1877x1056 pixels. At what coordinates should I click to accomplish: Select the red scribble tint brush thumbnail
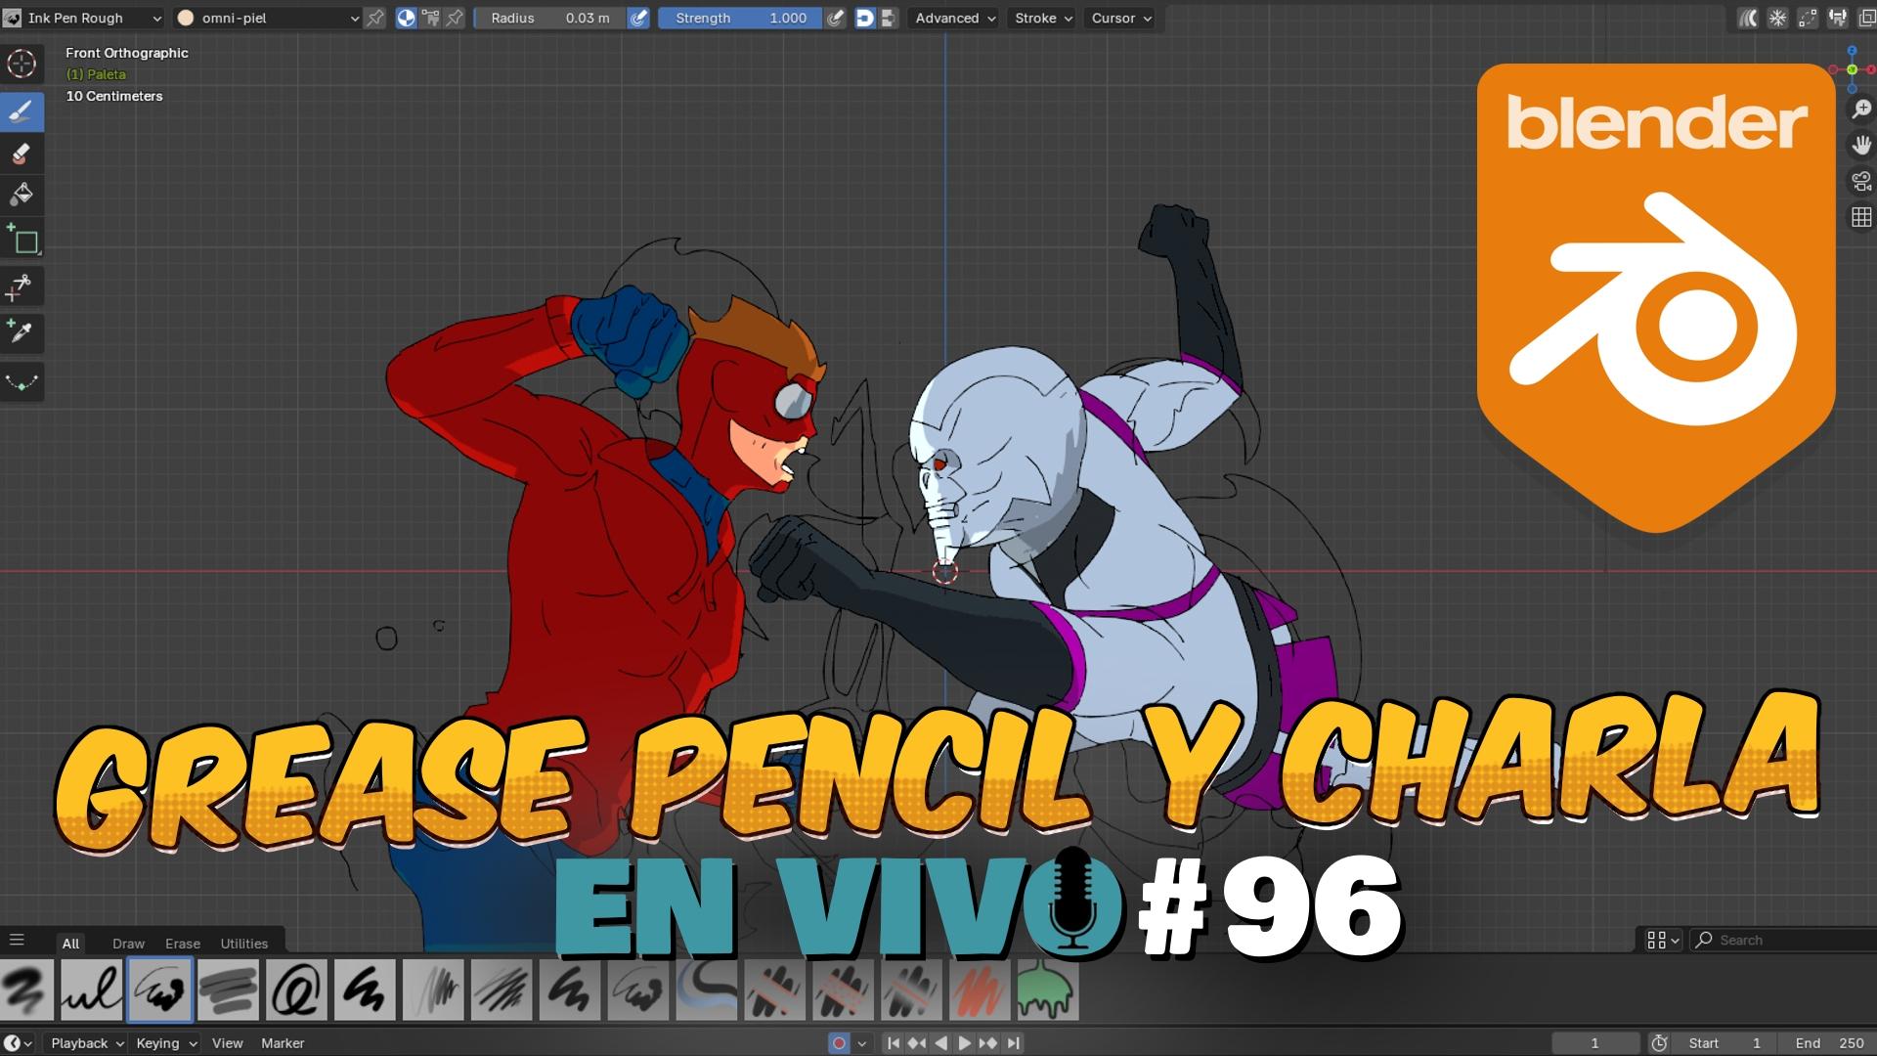coord(979,990)
